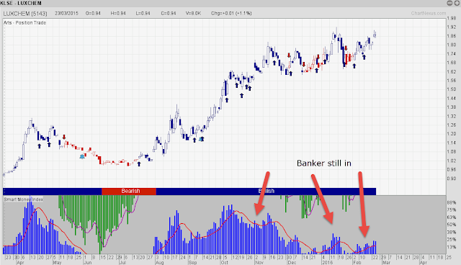Screen dimensions: 461x265
Task: Click the Oct month label on time axis
Action: pos(224,262)
